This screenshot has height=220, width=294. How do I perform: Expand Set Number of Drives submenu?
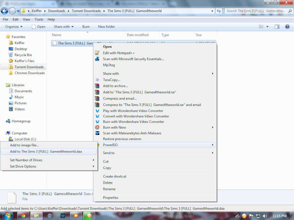tap(93, 160)
